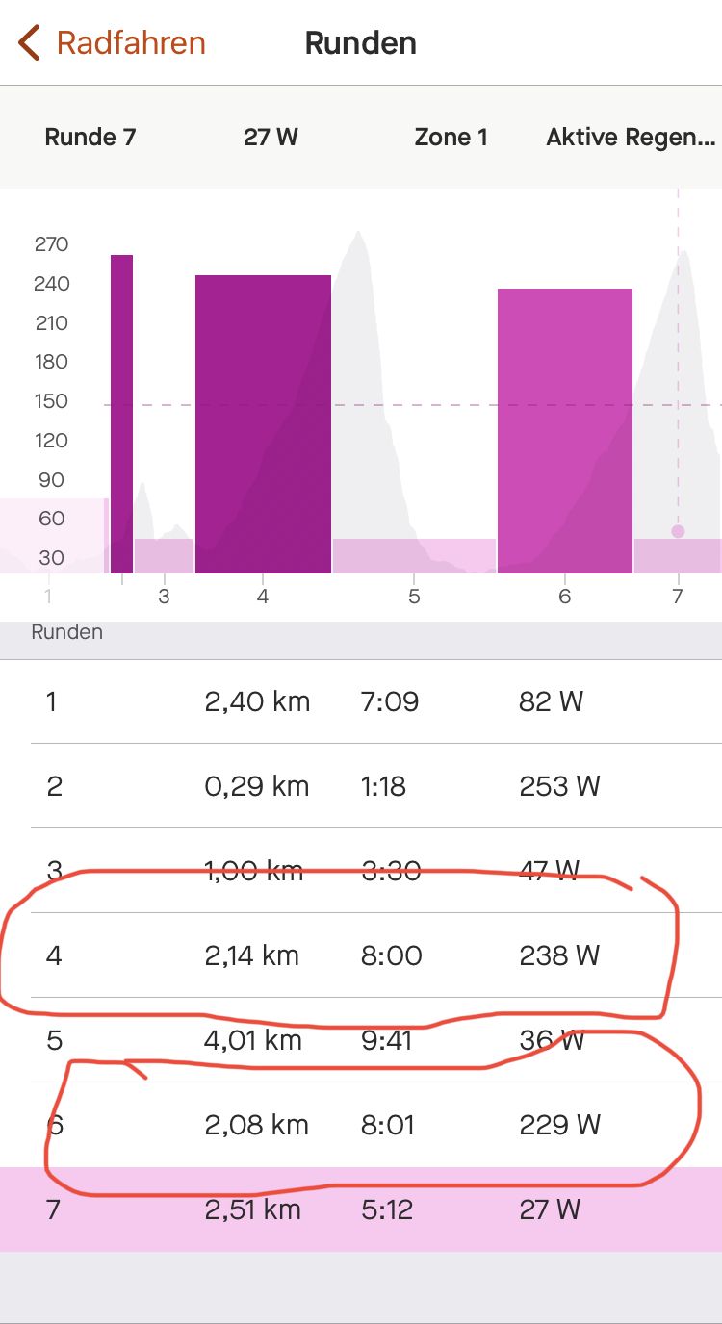The width and height of the screenshot is (722, 1324).
Task: Select lap 4 bar in chart
Action: pos(263,423)
